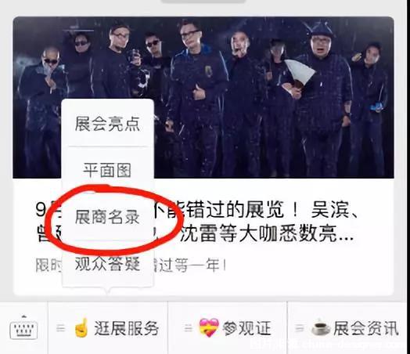Collapse the 逛展服务 bottom menu
410x354 pixels.
tap(108, 328)
